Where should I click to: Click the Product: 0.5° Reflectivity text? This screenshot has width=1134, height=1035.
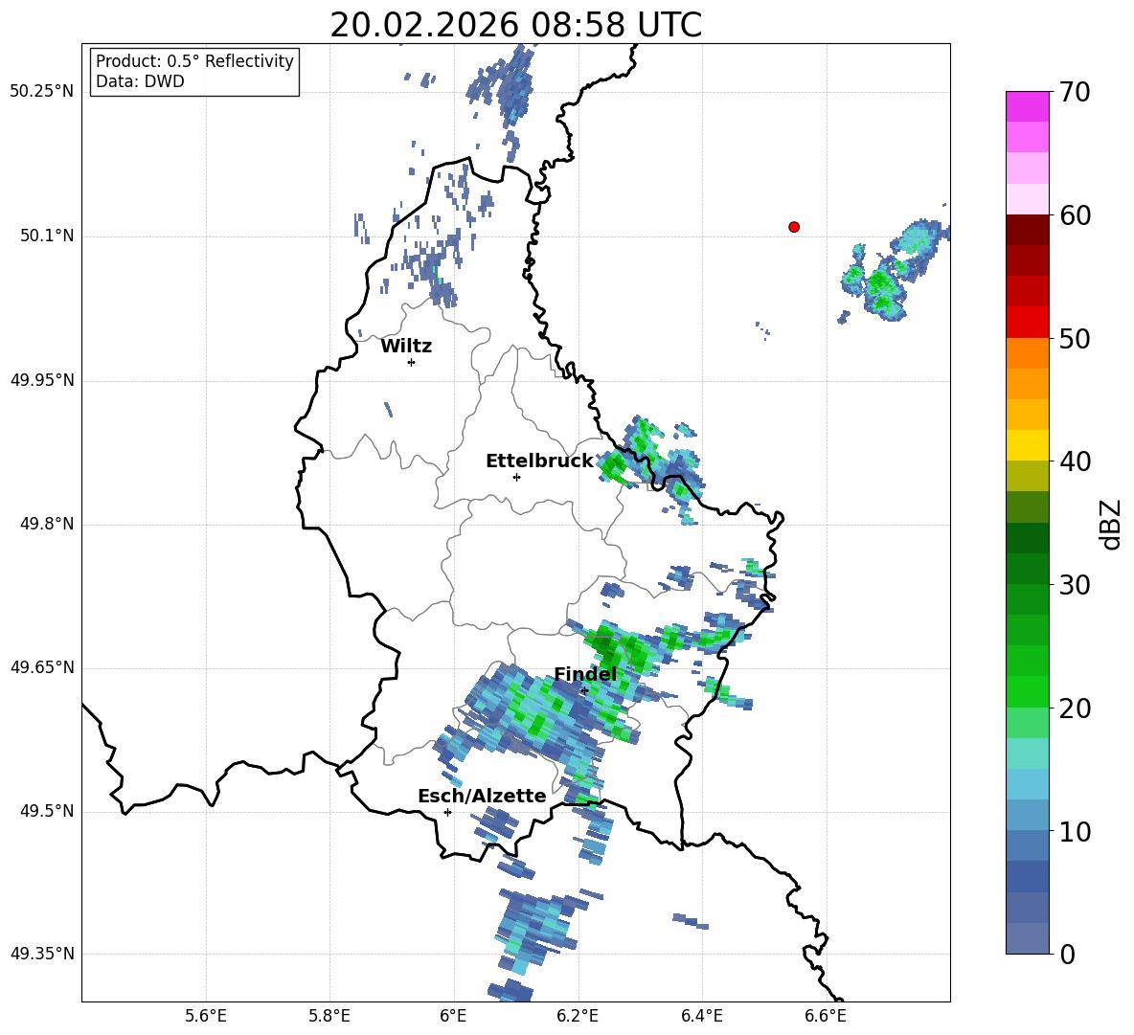[194, 61]
